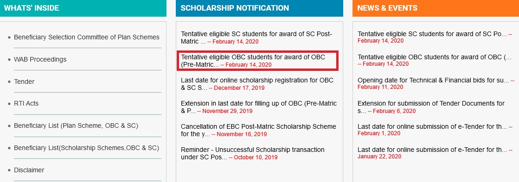Open Beneficiary List (Scholarship Schemes, OBC & SC)
Image resolution: width=519 pixels, height=182 pixels.
coord(86,148)
